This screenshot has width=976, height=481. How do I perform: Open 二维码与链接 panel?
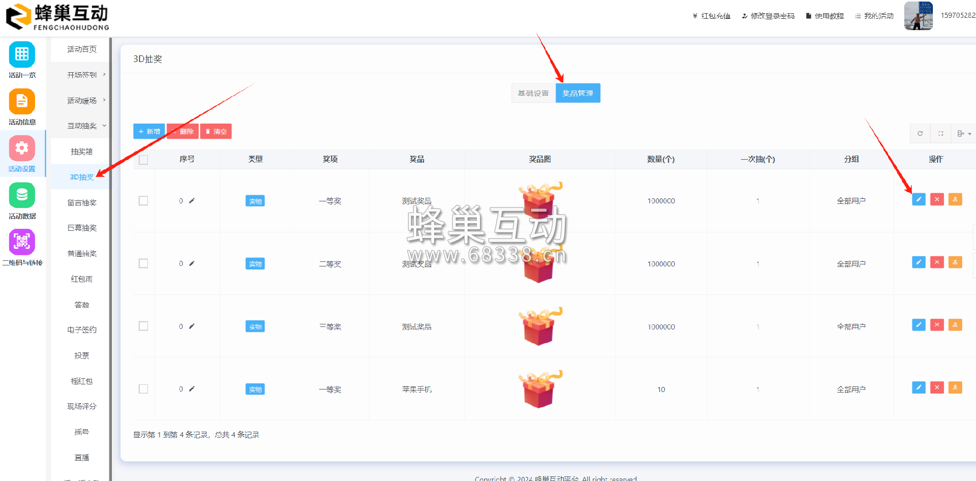point(22,248)
